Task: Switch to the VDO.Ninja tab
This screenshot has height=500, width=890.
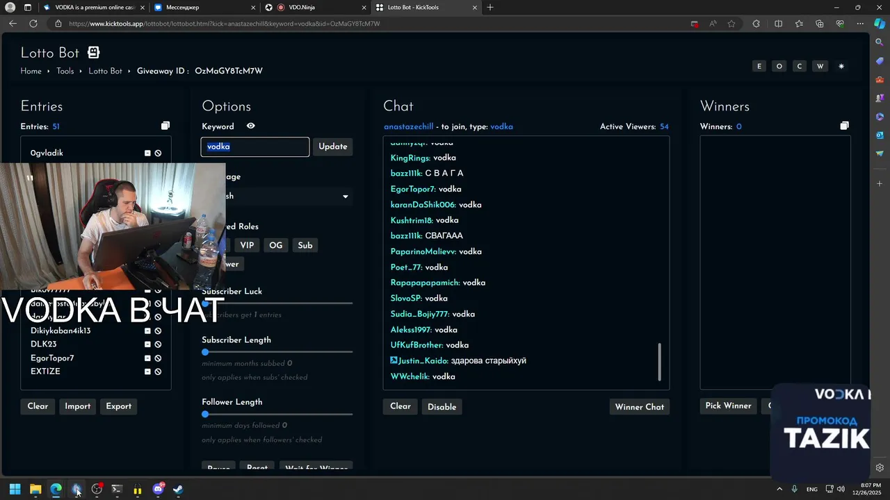Action: coord(314,8)
